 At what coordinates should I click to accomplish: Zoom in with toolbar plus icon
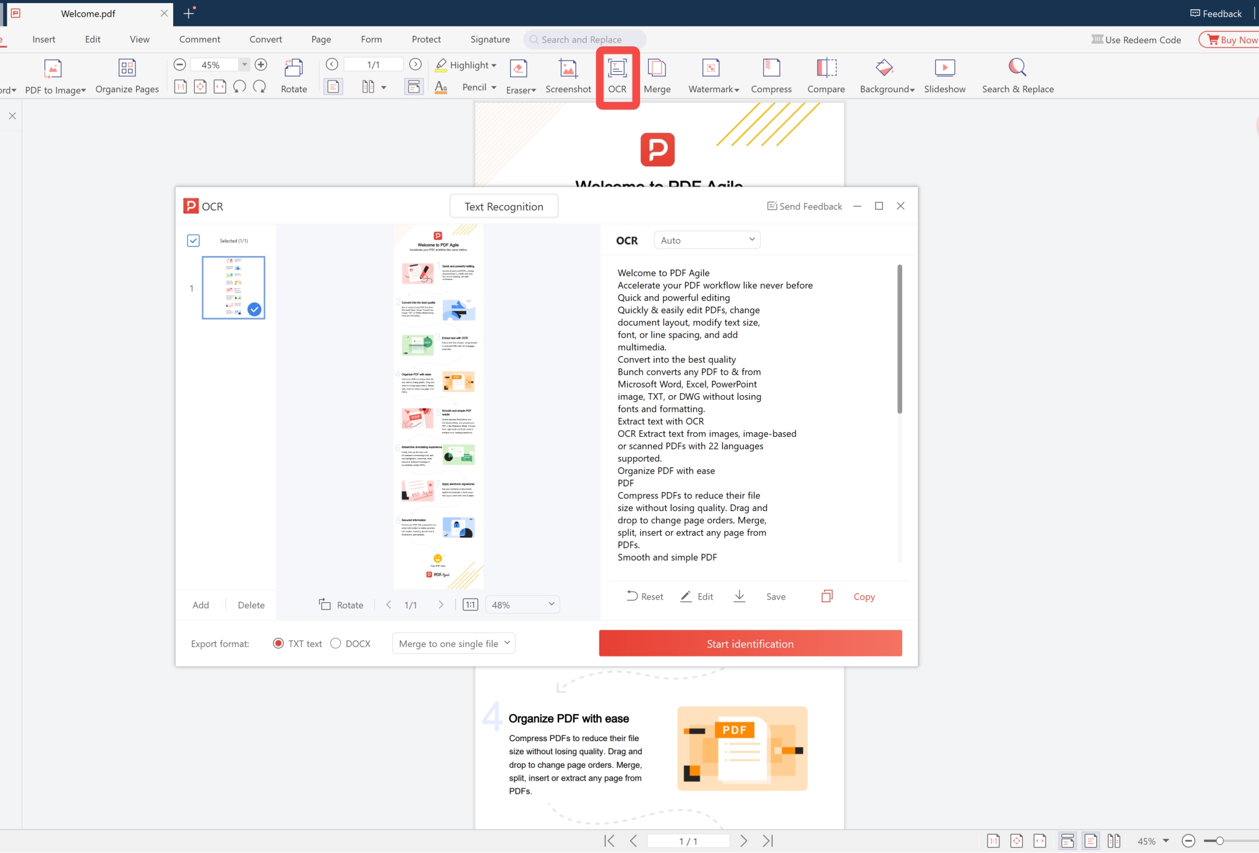click(261, 65)
